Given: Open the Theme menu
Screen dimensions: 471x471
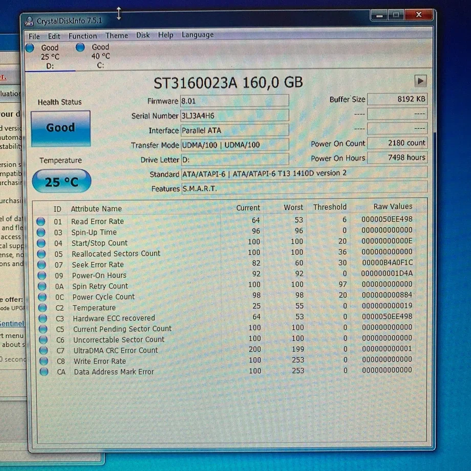Looking at the screenshot, I should [117, 35].
